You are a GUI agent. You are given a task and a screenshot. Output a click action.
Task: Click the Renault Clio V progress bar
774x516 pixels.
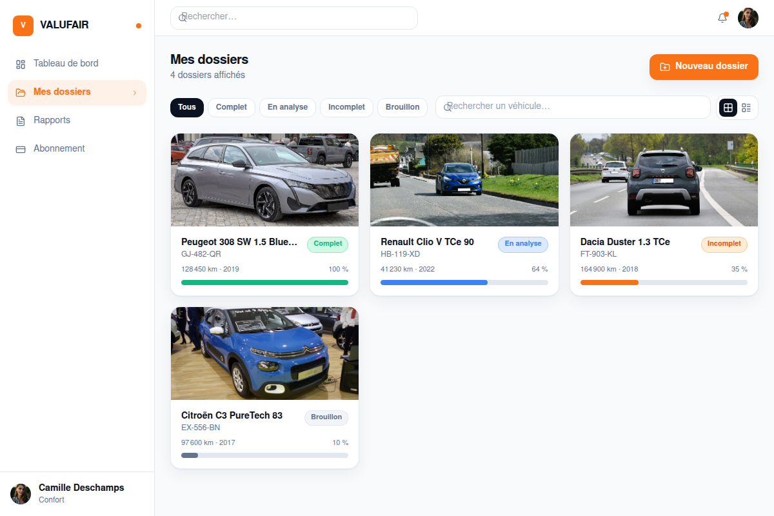pyautogui.click(x=464, y=283)
